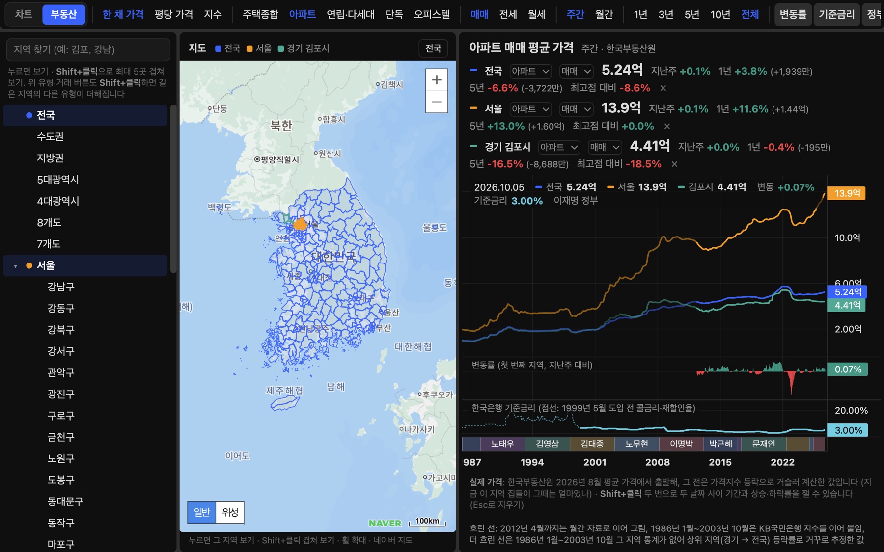
Task: Set range to 3년
Action: (666, 14)
